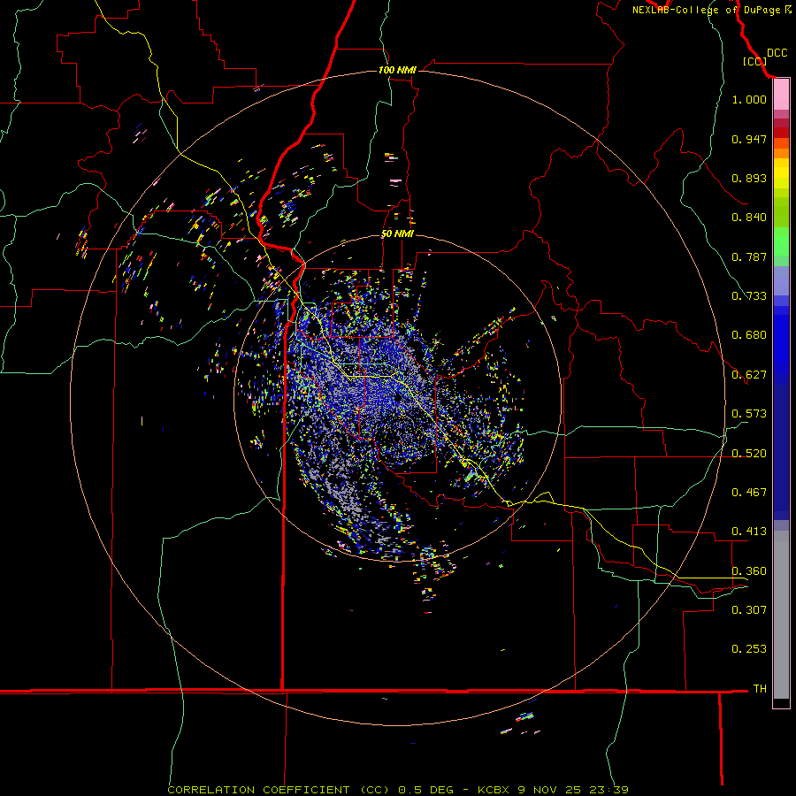Click the 50 NMI range ring label
The image size is (796, 796).
point(397,234)
